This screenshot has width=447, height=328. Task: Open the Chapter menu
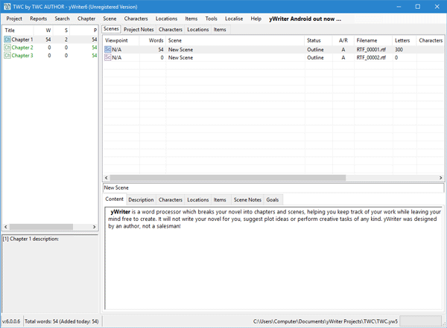86,19
